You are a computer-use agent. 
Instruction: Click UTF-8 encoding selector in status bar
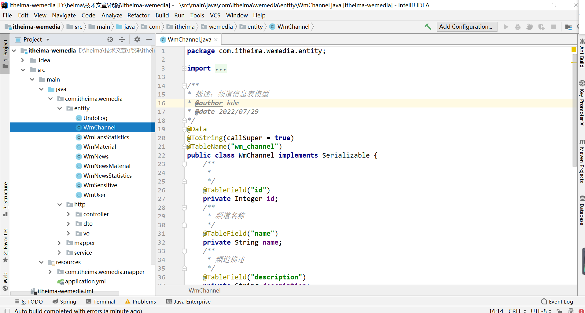(541, 311)
